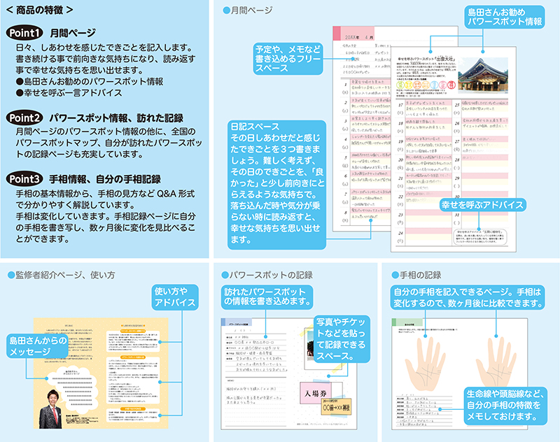Click the 日記スペース callout box
Screen dimensions: 560x442
pyautogui.click(x=275, y=183)
